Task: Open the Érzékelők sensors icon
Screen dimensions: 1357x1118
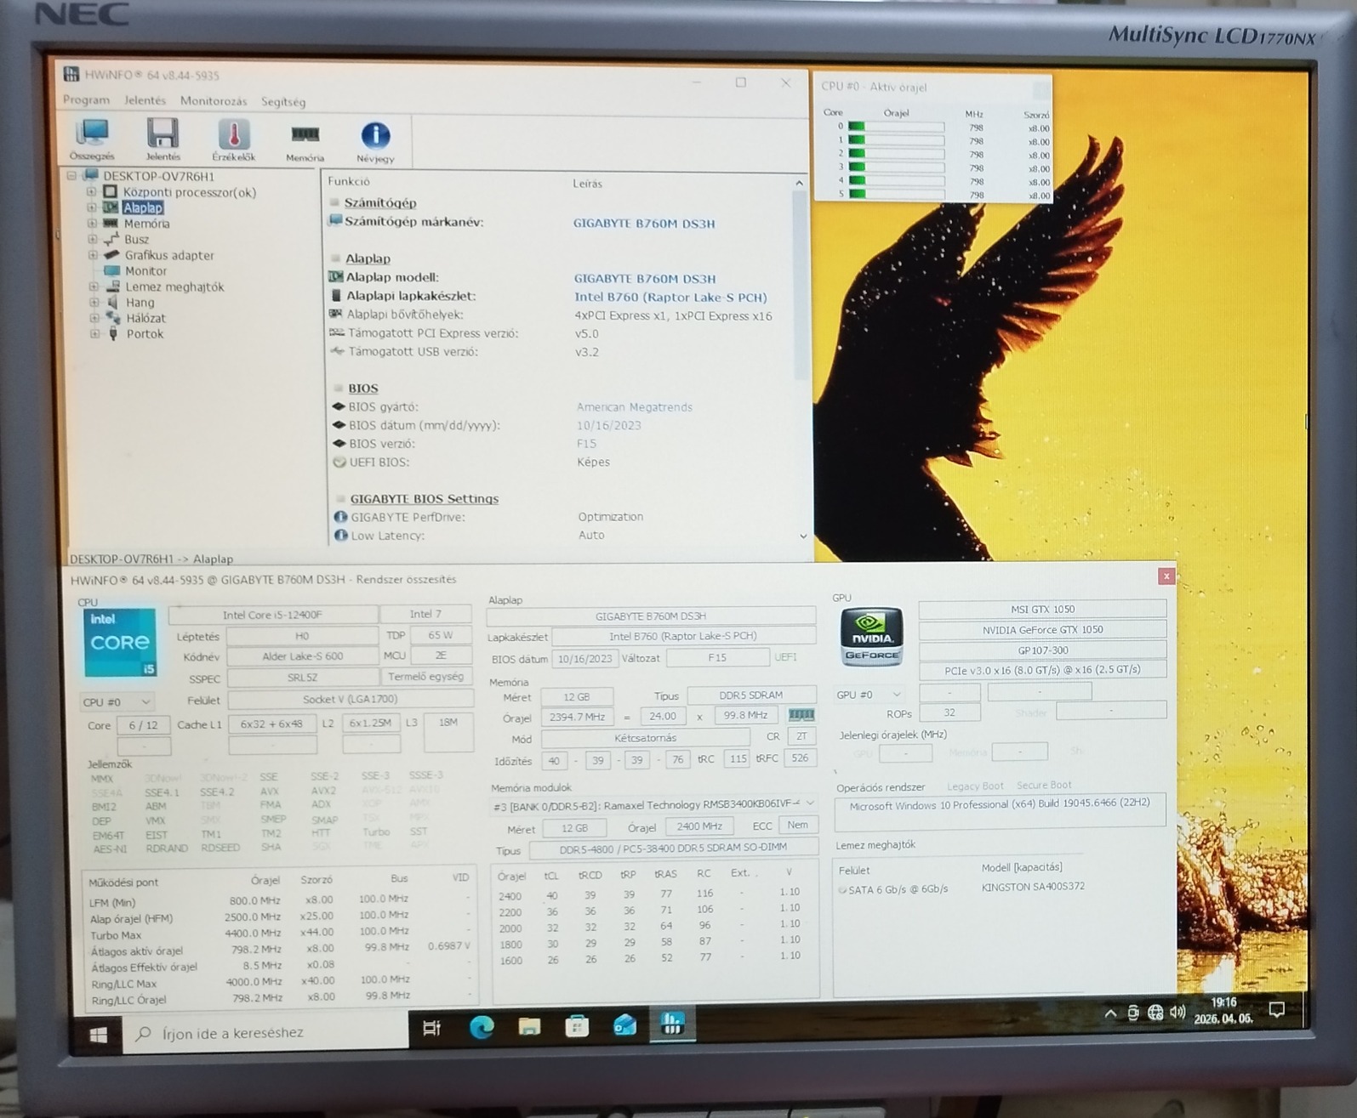Action: point(234,140)
